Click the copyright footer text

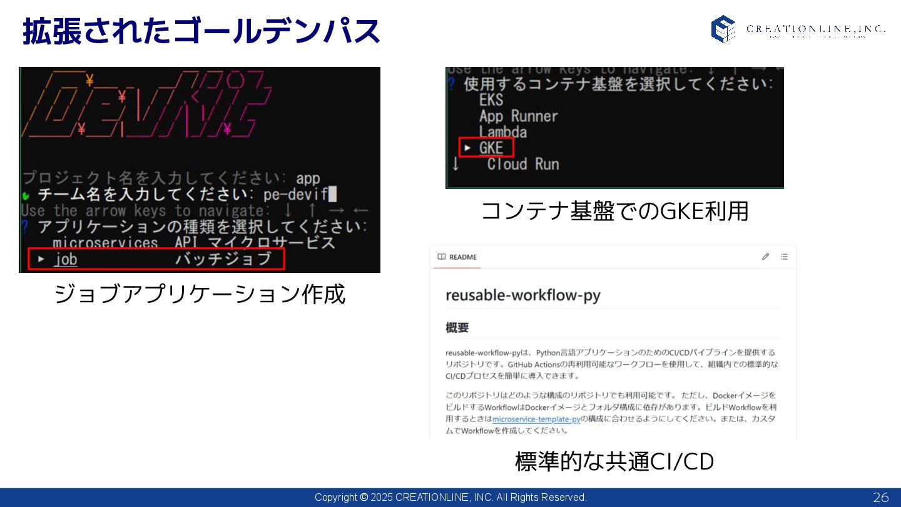450,498
